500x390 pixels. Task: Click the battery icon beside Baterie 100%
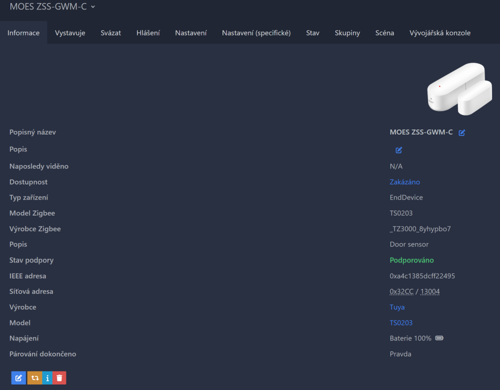439,338
